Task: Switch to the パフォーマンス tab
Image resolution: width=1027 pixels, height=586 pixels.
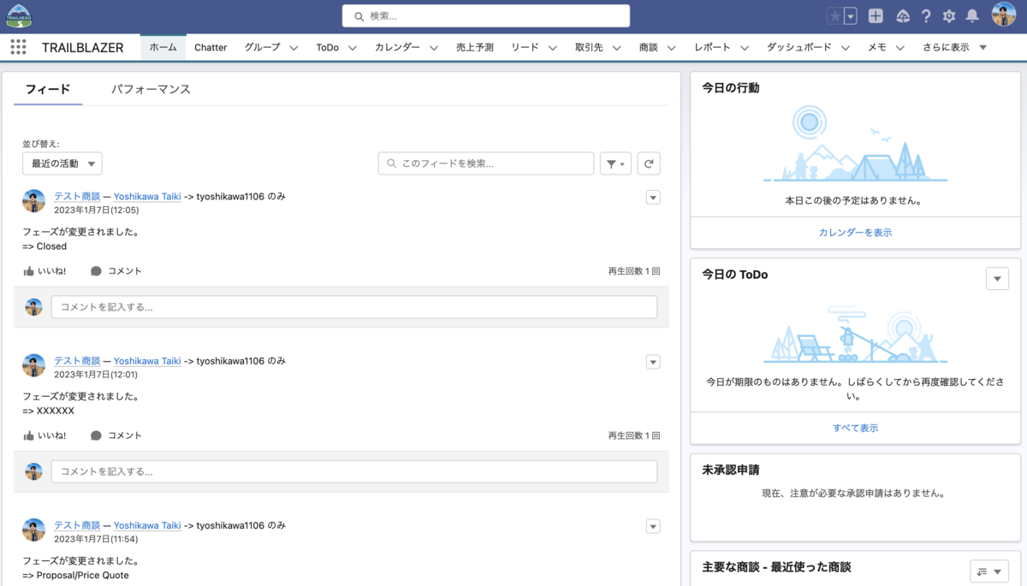Action: coord(151,88)
